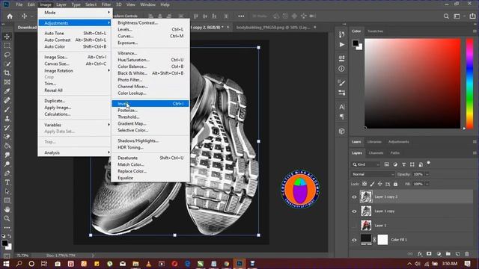Click the Home icon in options bar
479x269 pixels.
pyautogui.click(x=10, y=16)
